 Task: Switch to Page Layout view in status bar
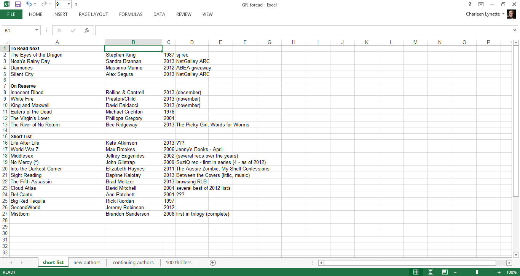[431, 272]
